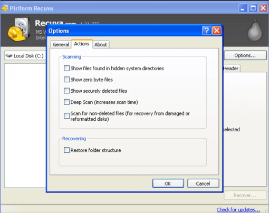
Task: Click the Recovering group label
Action: tap(74, 139)
